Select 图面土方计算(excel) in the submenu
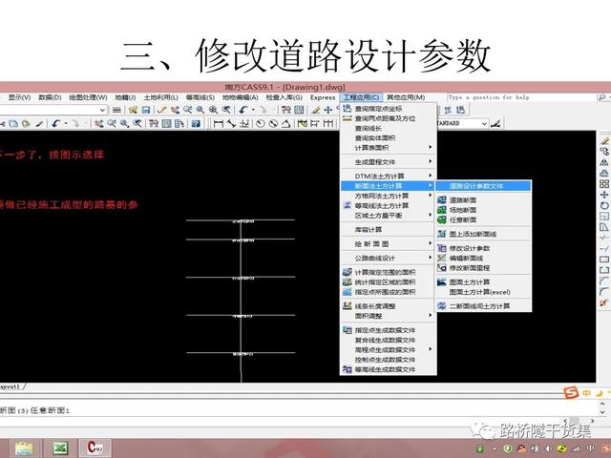The height and width of the screenshot is (458, 611). [x=479, y=292]
